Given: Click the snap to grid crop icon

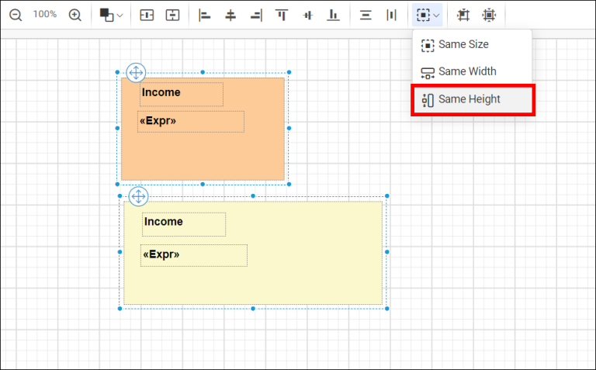Looking at the screenshot, I should click(x=463, y=16).
